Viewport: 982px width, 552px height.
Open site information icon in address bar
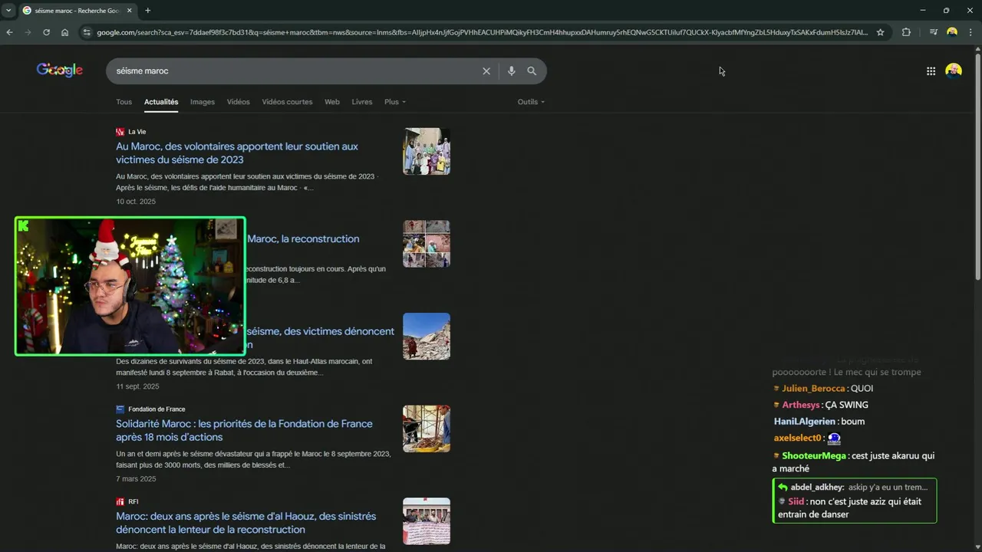coord(87,32)
